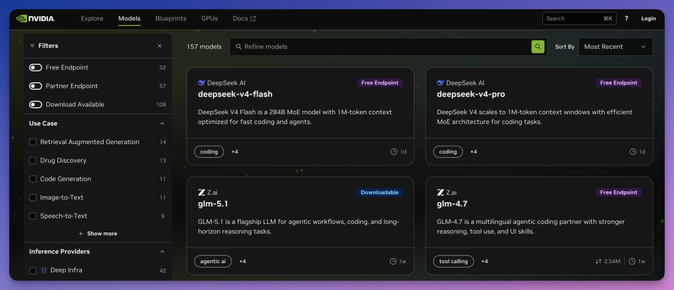Screen dimensions: 674x290
Task: Click the NVIDIA logo in header
Action: [36, 19]
